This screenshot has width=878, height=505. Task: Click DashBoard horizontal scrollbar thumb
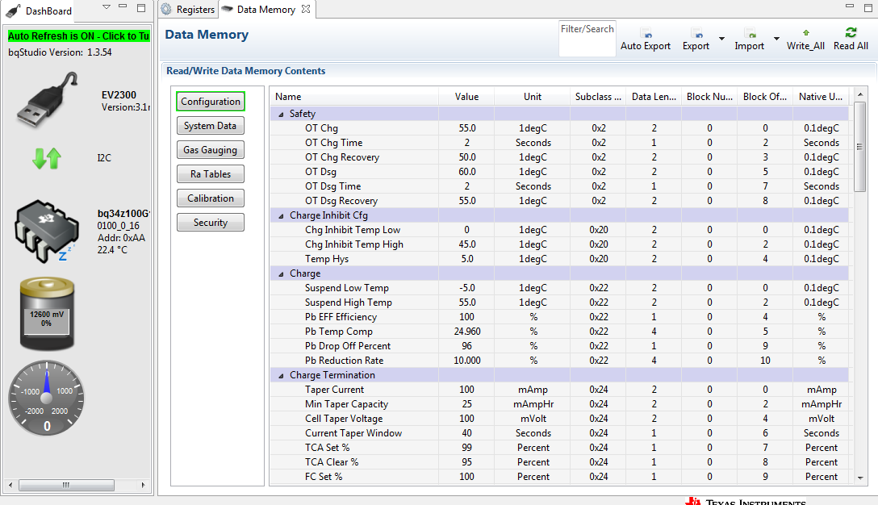[x=66, y=485]
